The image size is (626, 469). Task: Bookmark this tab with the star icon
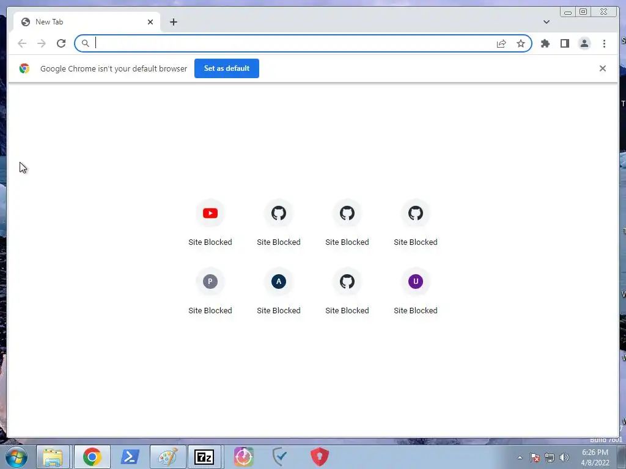521,43
